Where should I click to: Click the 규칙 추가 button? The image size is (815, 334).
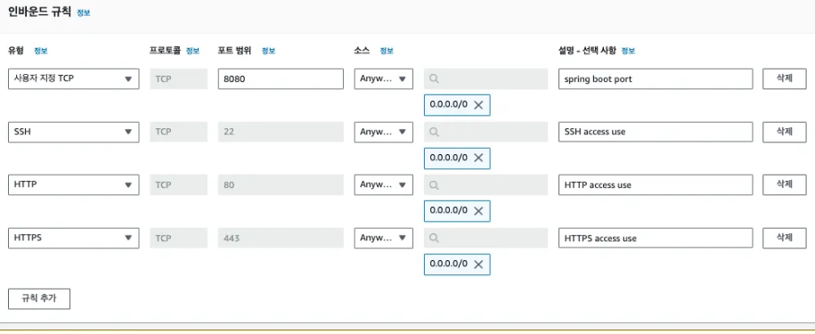coord(39,298)
